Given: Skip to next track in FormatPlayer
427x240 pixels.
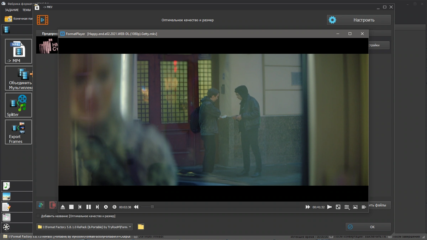Looking at the screenshot, I should pyautogui.click(x=97, y=207).
